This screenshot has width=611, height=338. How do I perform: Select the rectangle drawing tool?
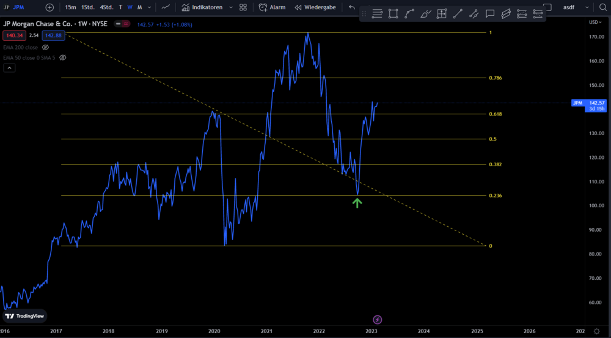coord(393,14)
